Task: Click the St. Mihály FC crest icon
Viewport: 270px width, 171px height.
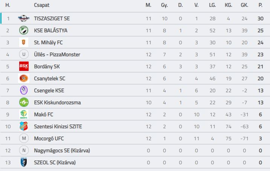Action: 24,42
